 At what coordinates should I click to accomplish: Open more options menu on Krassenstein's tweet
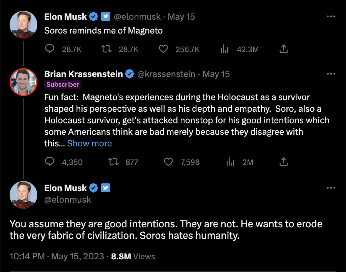[x=331, y=74]
